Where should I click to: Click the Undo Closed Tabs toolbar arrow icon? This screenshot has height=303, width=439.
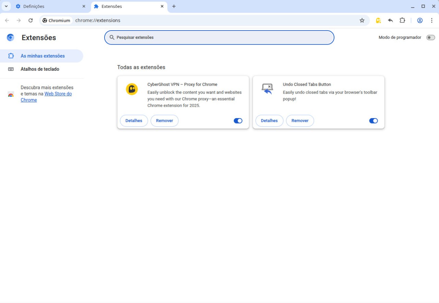pos(390,20)
